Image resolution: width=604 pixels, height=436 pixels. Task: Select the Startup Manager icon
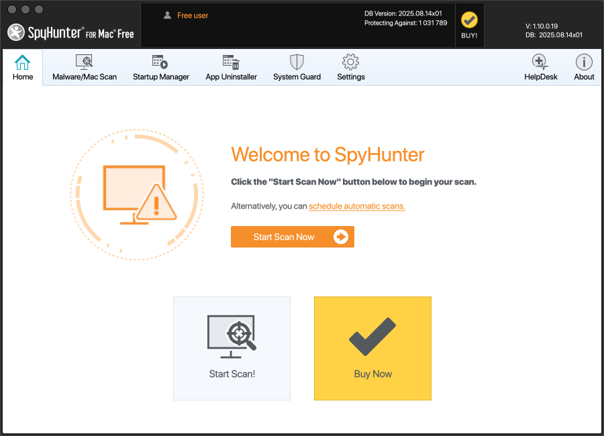[160, 62]
